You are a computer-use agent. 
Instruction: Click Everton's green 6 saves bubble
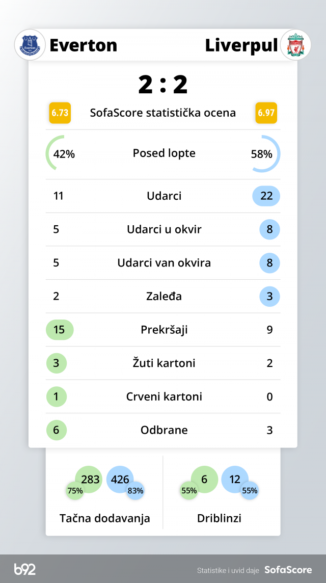(x=56, y=430)
